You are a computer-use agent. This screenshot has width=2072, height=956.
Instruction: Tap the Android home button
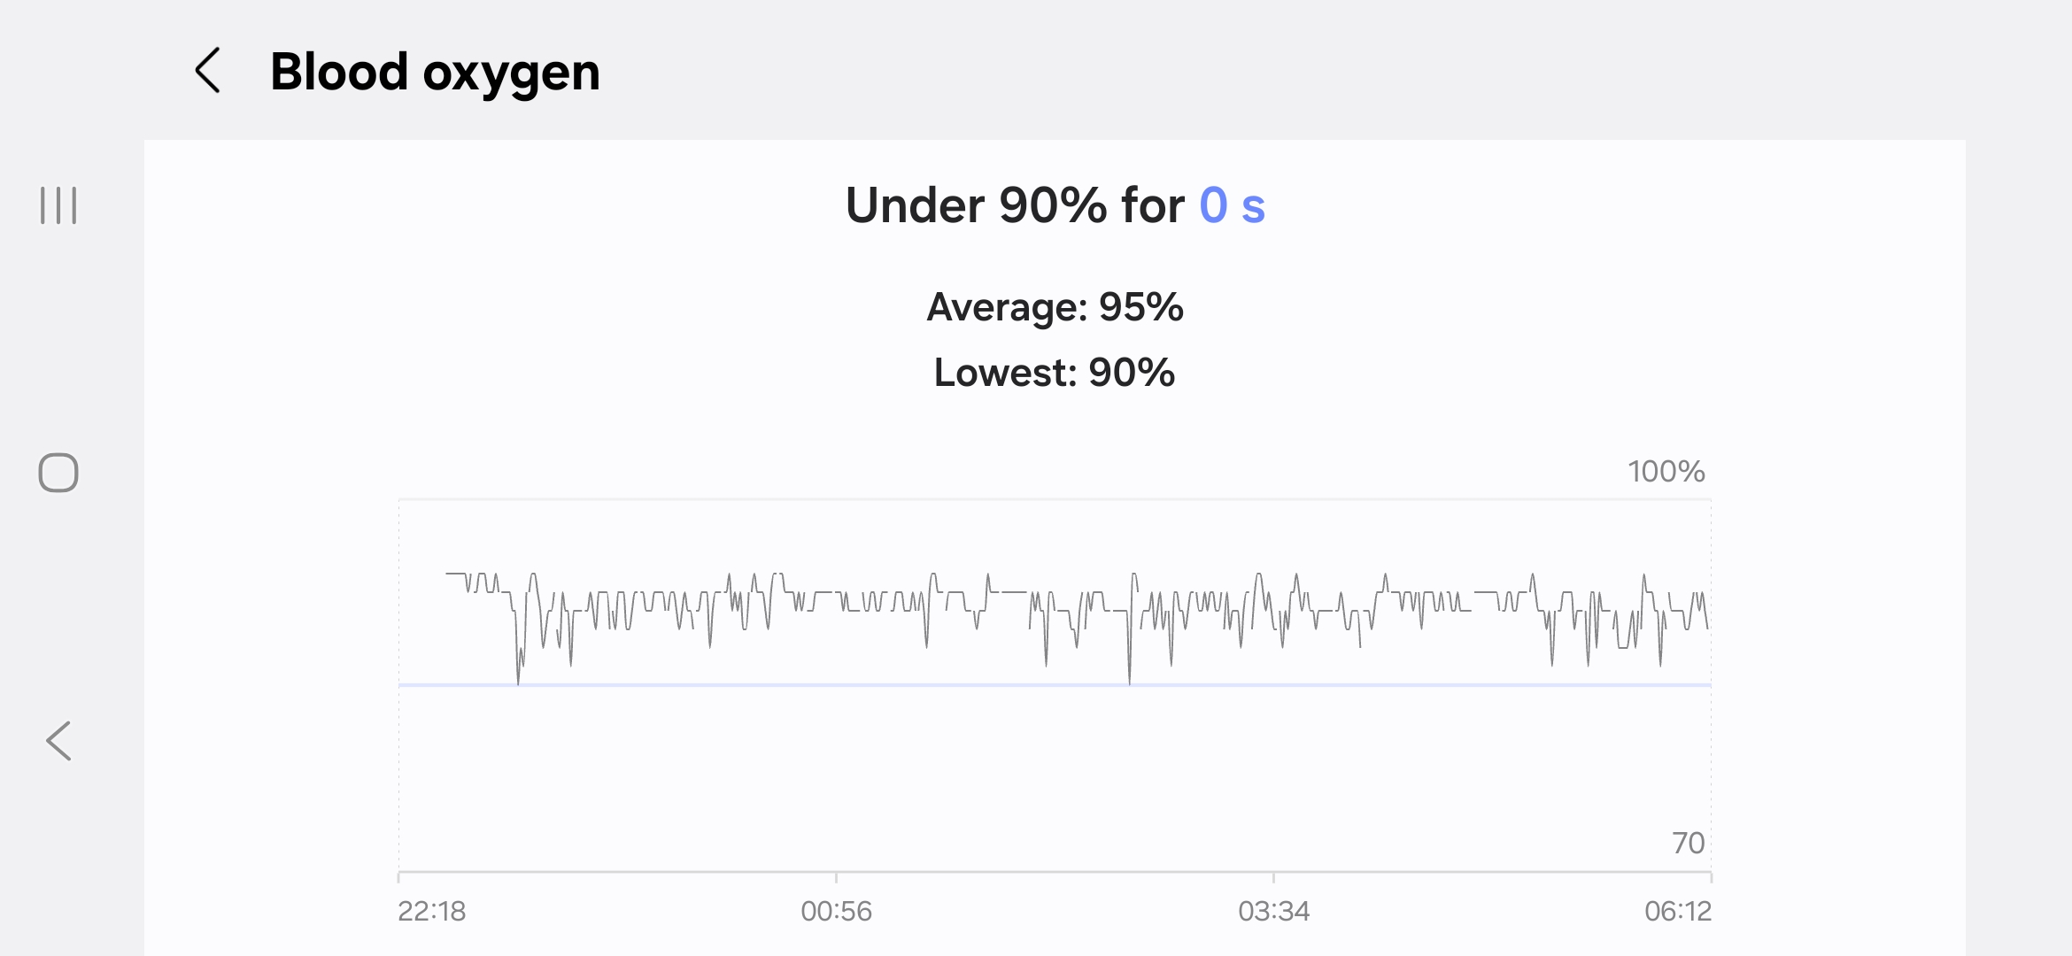(x=58, y=473)
